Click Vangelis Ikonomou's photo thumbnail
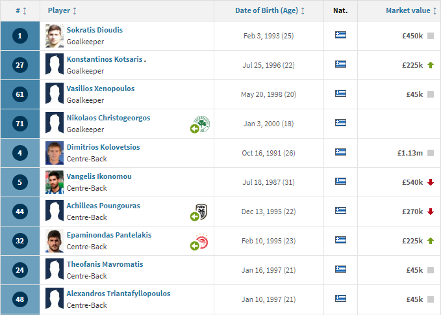The image size is (441, 315). pyautogui.click(x=55, y=182)
